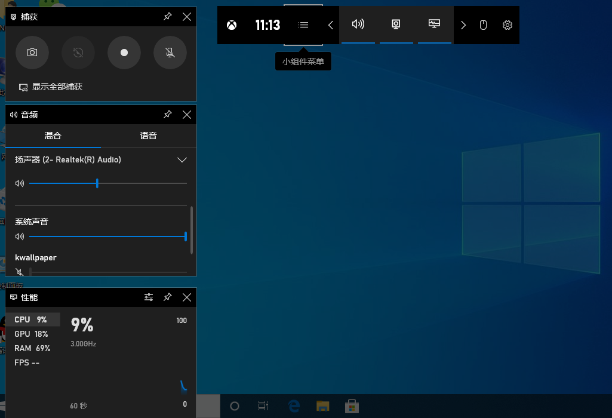
Task: Click the record last 30 seconds icon
Action: click(78, 53)
